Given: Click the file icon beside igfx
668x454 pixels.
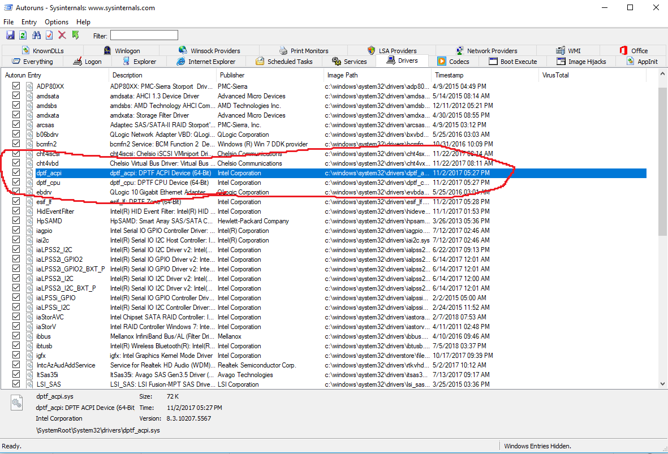Looking at the screenshot, I should pos(29,356).
